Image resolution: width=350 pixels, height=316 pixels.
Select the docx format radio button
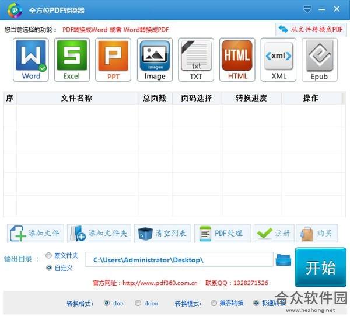coord(138,303)
